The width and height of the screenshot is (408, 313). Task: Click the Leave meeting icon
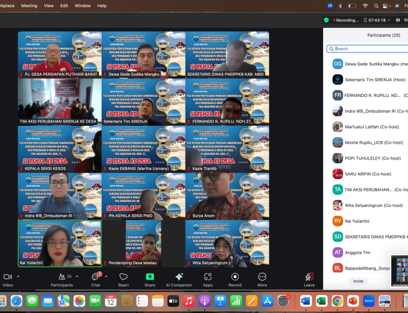[309, 277]
